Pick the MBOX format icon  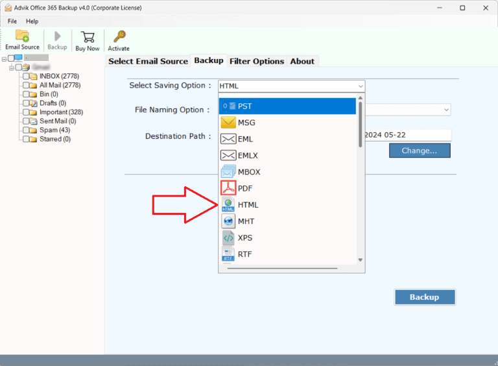click(x=228, y=171)
